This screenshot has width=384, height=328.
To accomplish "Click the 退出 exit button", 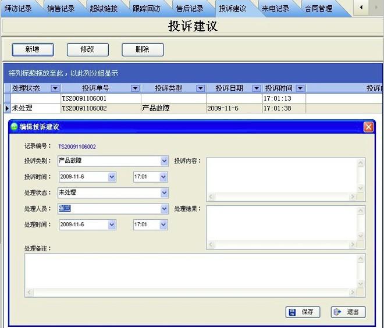I will (348, 312).
